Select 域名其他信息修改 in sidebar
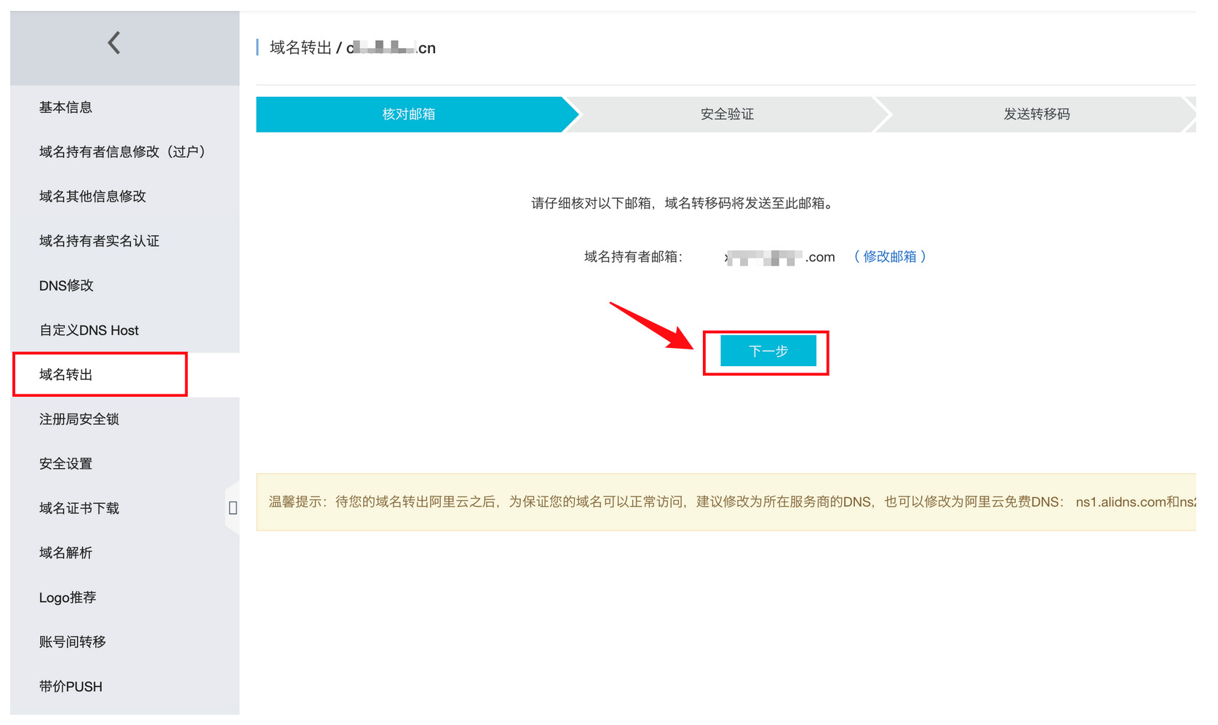Screen dimensions: 1218x725 [x=92, y=196]
